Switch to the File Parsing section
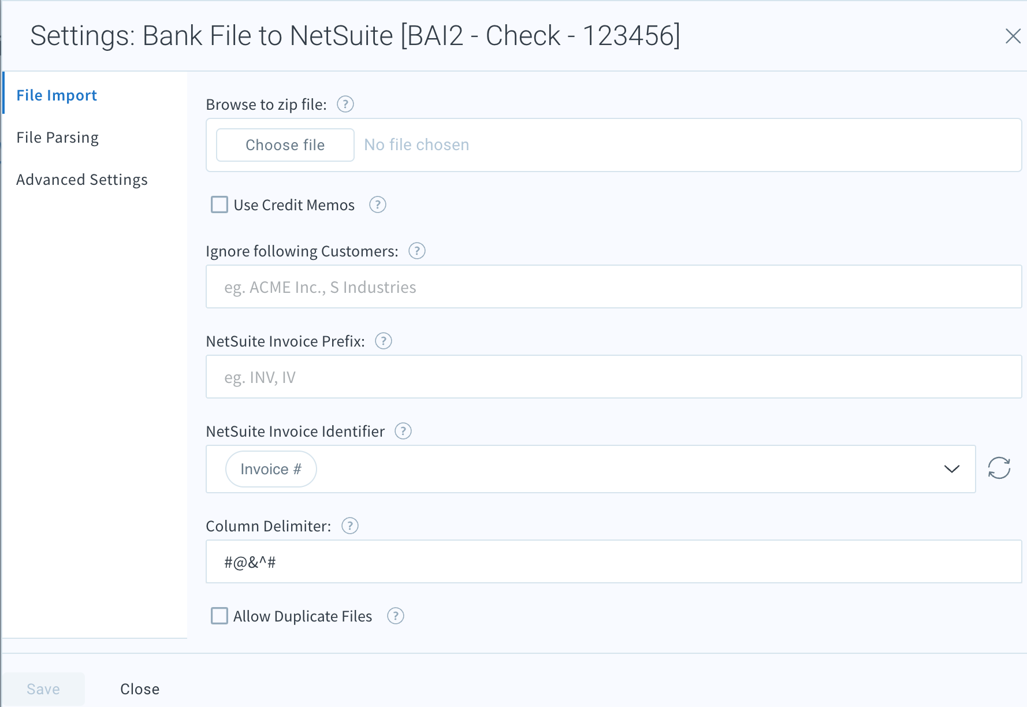The height and width of the screenshot is (707, 1027). pos(57,137)
